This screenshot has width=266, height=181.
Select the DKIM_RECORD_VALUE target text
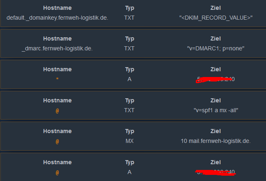pos(216,18)
